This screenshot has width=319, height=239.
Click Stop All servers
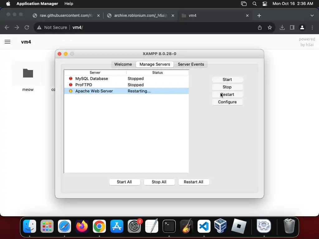[x=159, y=182]
